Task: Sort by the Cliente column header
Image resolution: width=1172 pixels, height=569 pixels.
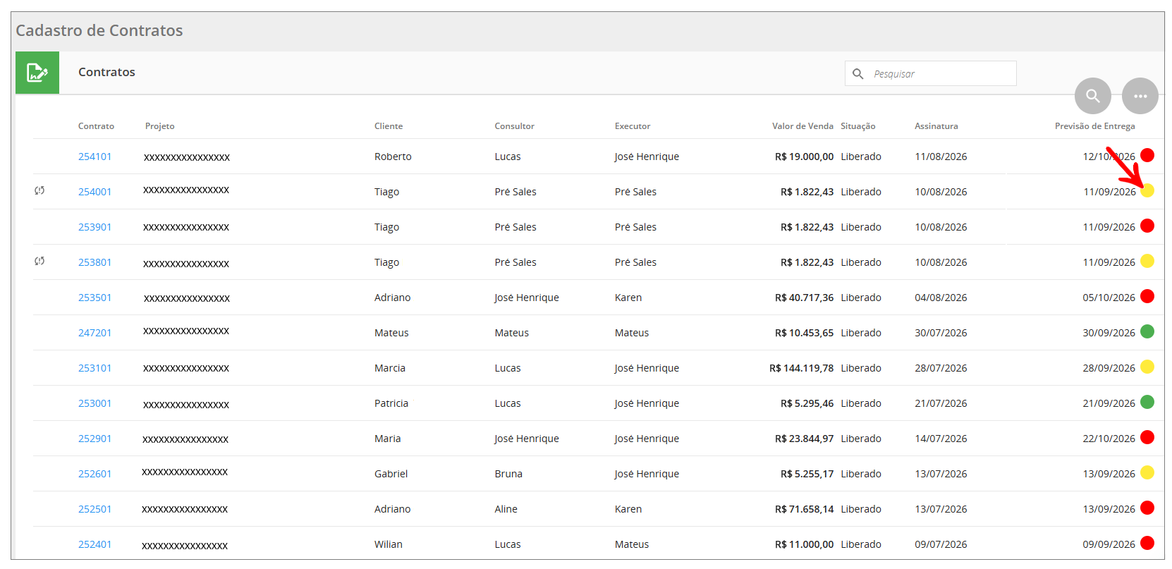Action: 389,126
